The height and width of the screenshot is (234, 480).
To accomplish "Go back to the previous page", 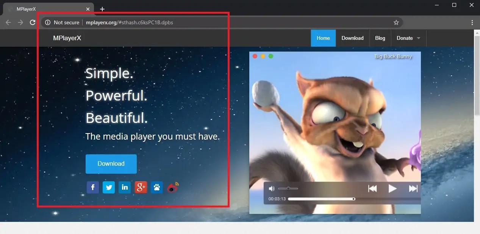I will tap(8, 22).
